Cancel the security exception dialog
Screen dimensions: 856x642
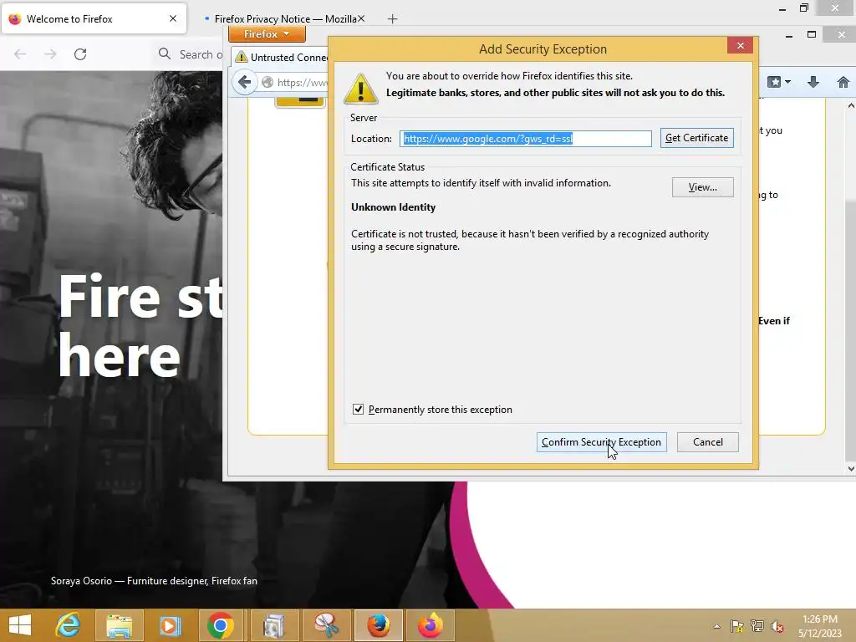707,442
